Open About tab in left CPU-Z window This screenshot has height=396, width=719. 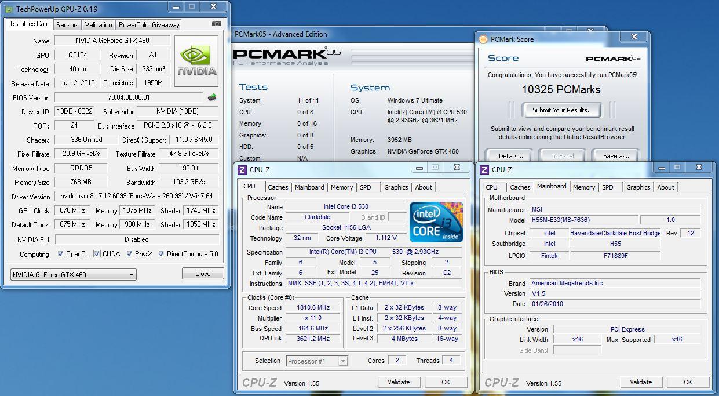coord(424,187)
